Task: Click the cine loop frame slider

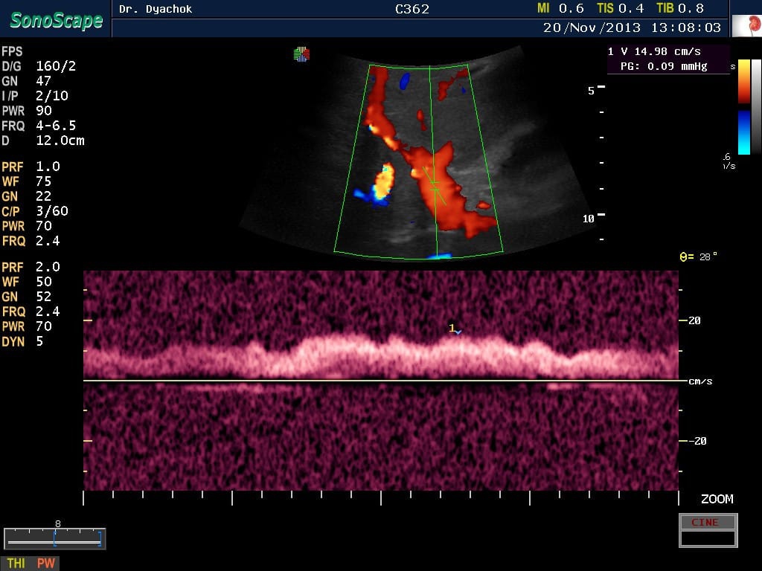Action: point(55,539)
